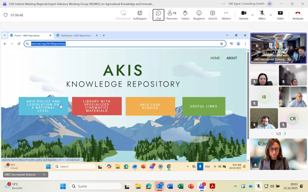Image resolution: width=308 pixels, height=192 pixels.
Task: Unmute the microphone with Mikro
Action: pos(262,15)
